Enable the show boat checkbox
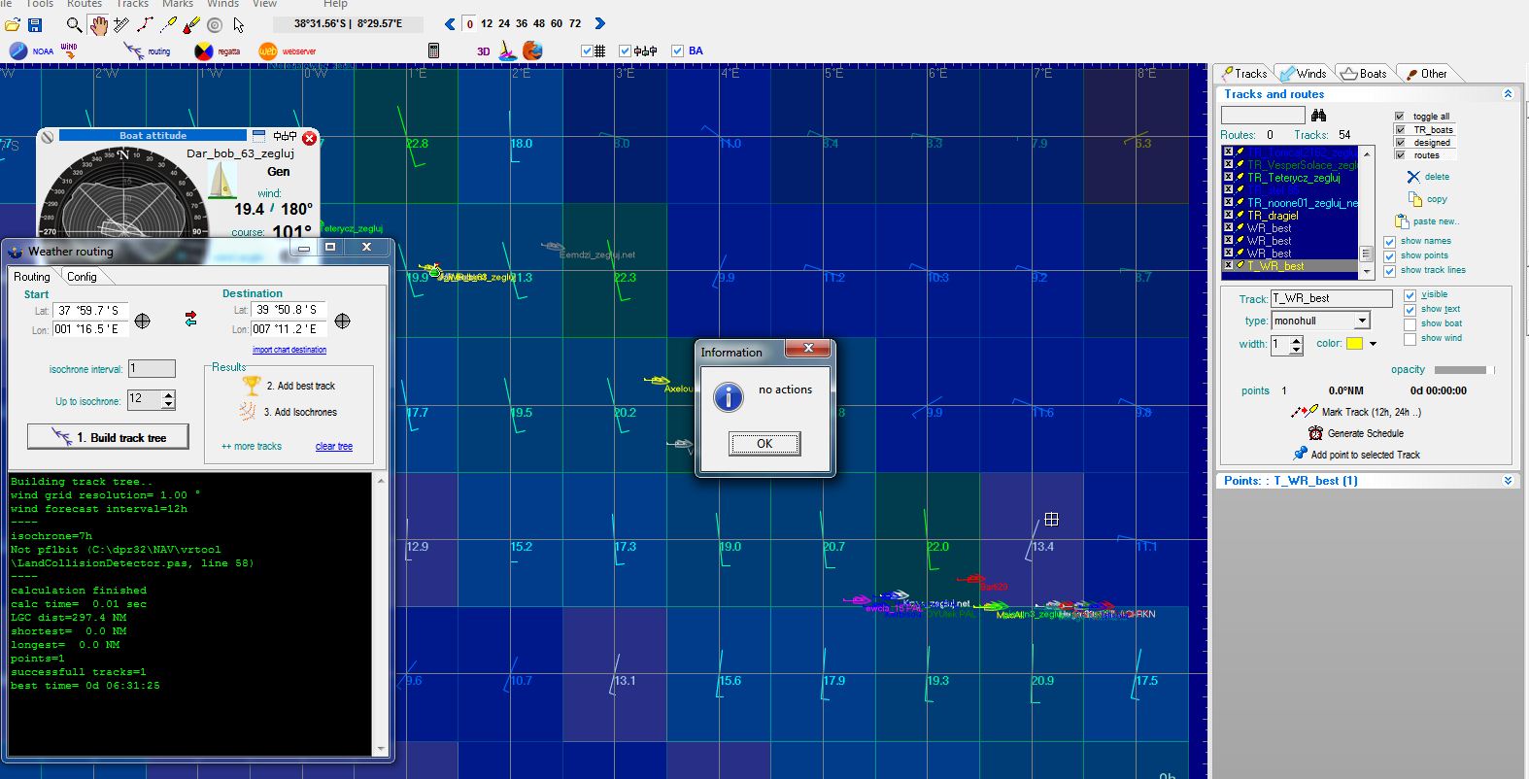The image size is (1529, 779). click(x=1410, y=323)
